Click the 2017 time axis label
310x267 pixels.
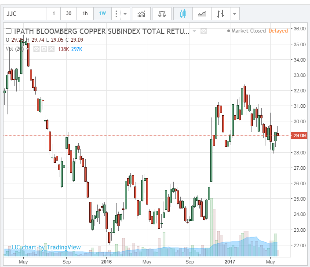pos(230,262)
